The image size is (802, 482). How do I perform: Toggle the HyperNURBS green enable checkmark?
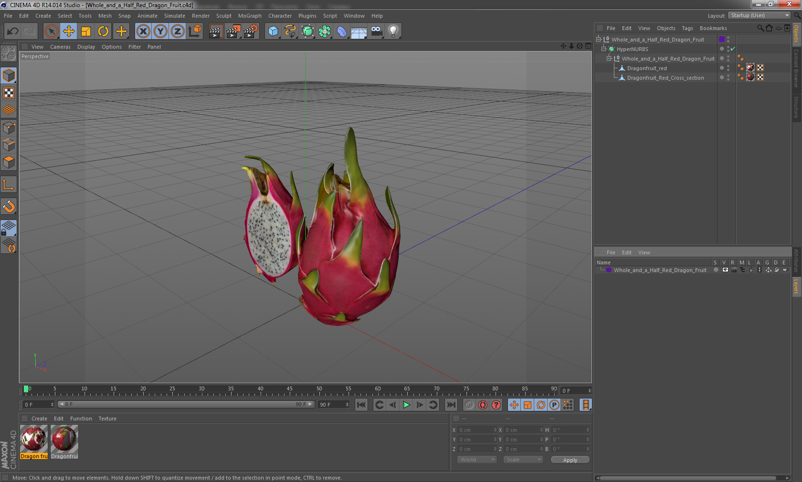(733, 49)
